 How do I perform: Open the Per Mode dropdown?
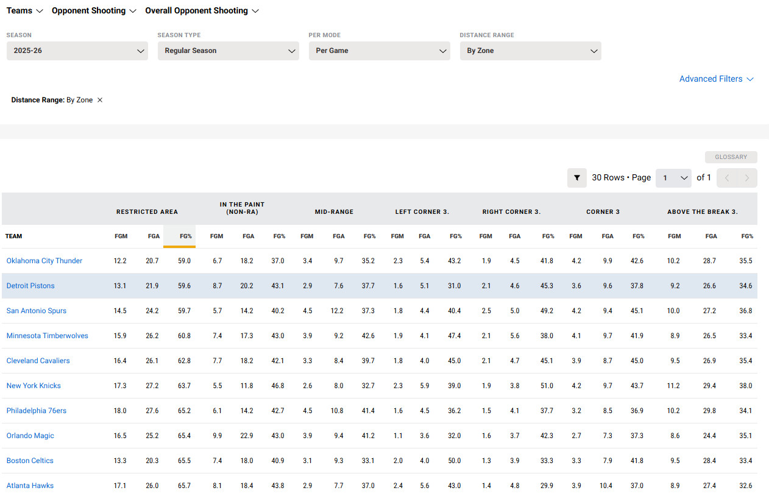pyautogui.click(x=380, y=51)
